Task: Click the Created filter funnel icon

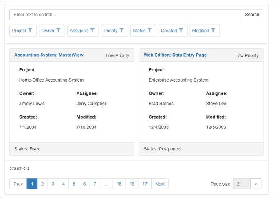Action: coord(181,31)
